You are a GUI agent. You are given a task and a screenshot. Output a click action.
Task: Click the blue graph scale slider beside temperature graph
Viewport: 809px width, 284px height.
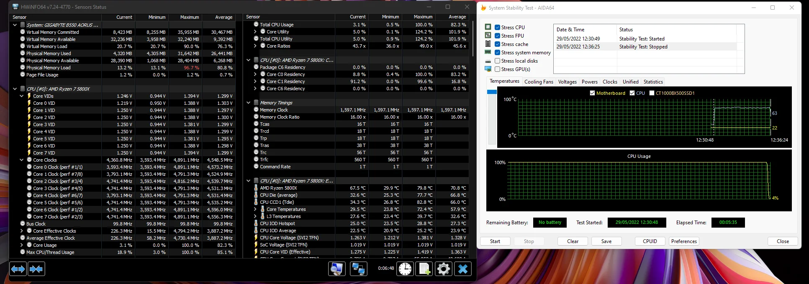pos(492,92)
